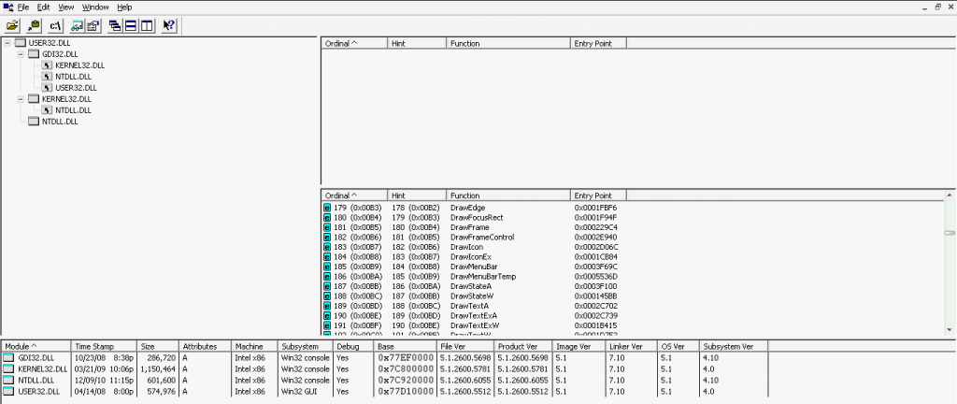Click the Cascade windows toolbar icon
The image size is (957, 404).
[x=115, y=25]
